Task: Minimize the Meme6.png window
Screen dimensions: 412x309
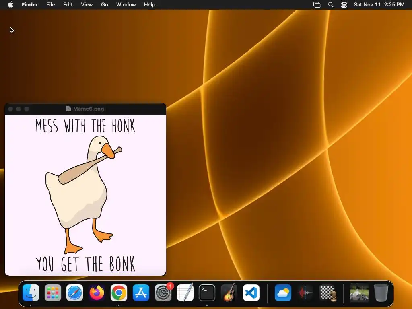Action: point(19,109)
